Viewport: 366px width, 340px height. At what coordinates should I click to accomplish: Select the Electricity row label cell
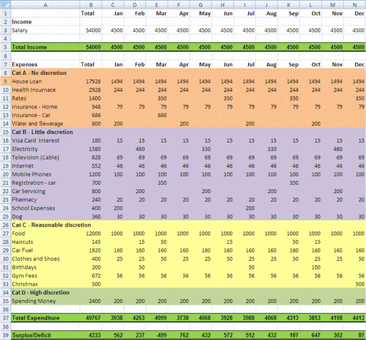click(45, 149)
